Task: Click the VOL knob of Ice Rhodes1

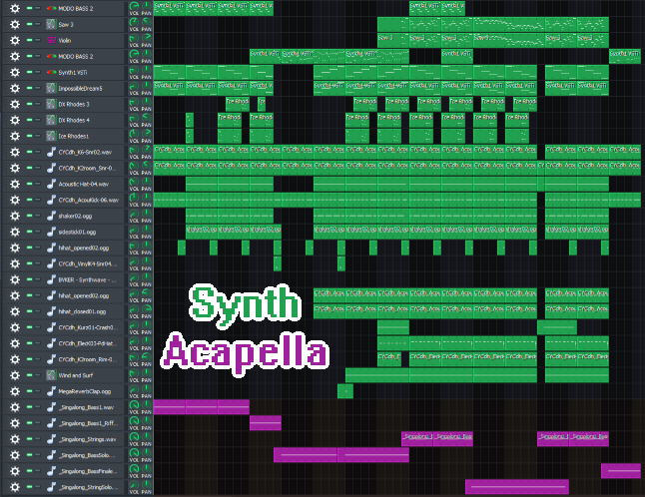Action: coord(134,134)
